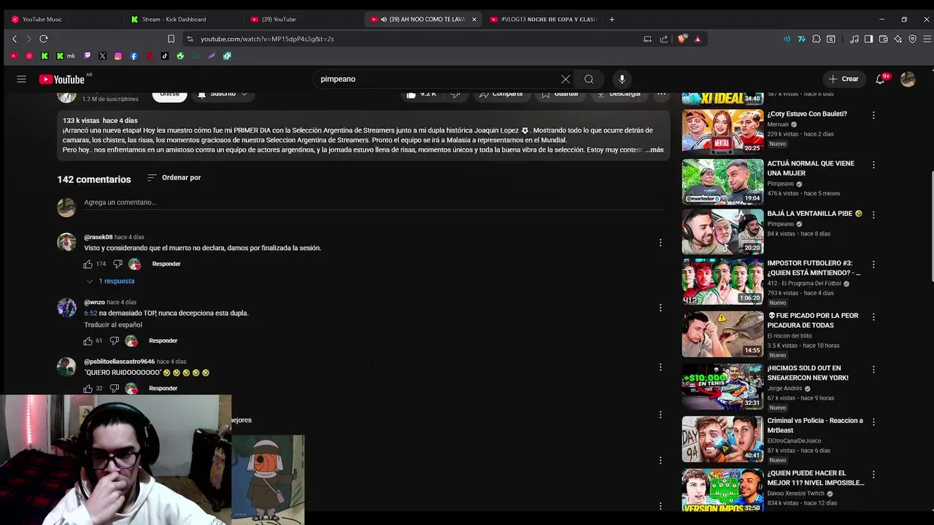
Task: Open Brave Rewards triangle icon
Action: click(698, 39)
